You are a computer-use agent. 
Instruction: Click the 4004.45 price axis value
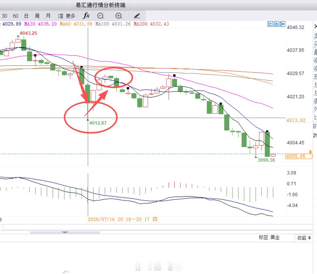[295, 143]
